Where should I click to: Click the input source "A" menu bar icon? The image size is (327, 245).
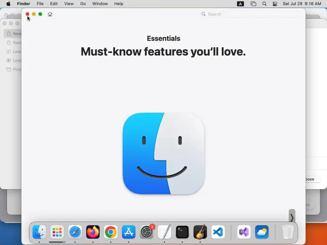240,4
